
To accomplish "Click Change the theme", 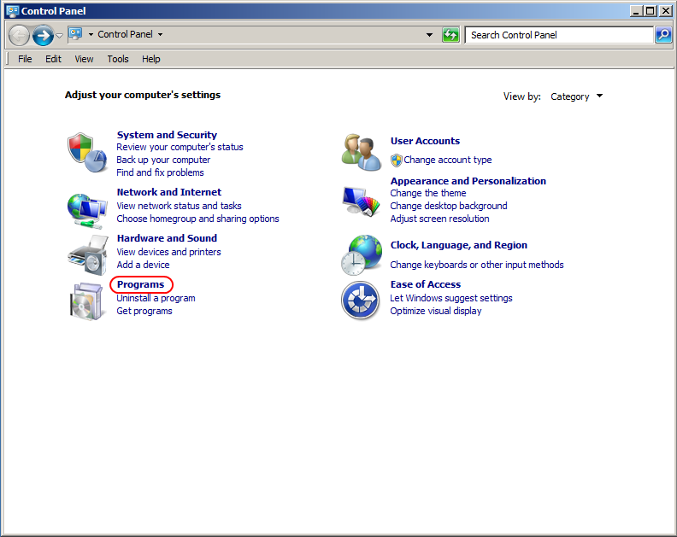I will [428, 193].
